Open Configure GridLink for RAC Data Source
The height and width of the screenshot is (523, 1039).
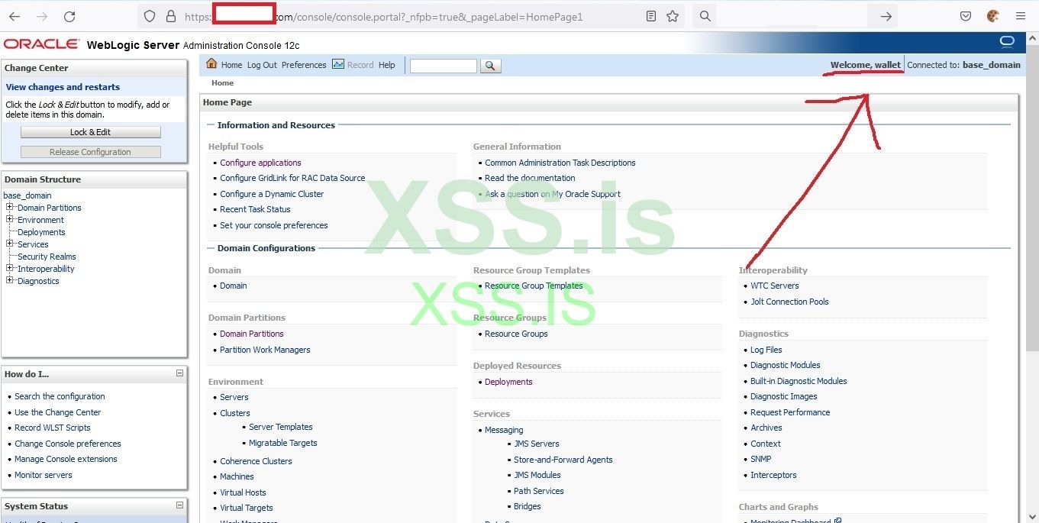tap(292, 178)
